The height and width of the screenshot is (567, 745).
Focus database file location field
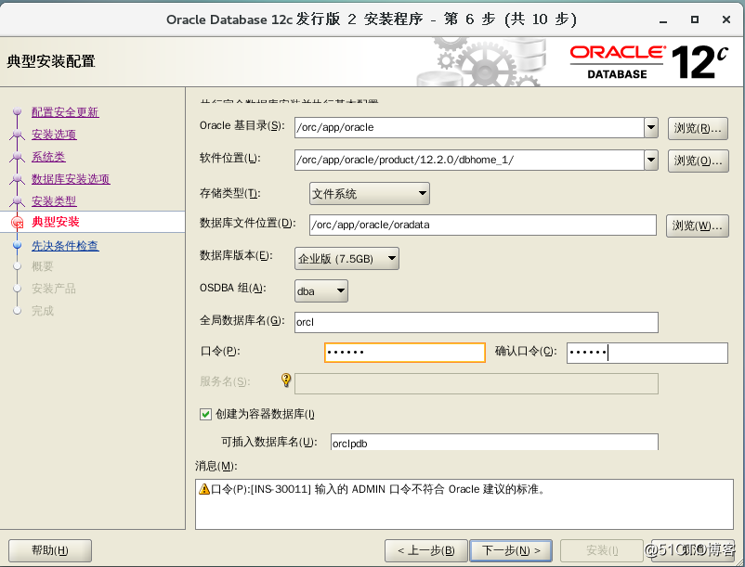click(483, 225)
